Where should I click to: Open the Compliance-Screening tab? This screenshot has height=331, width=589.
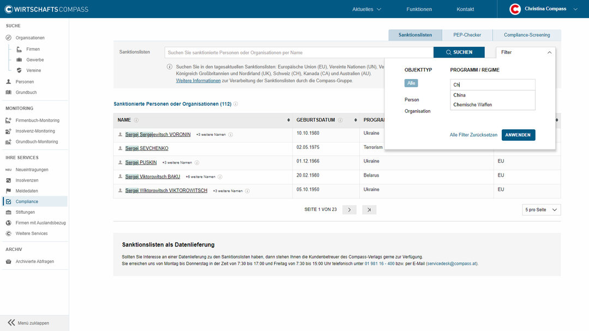click(526, 35)
